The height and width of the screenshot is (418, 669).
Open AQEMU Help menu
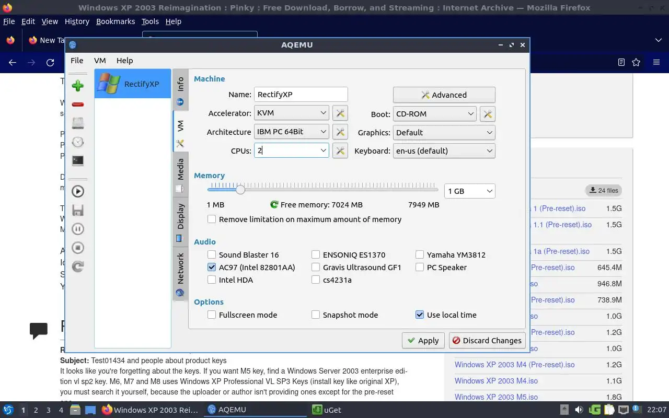click(x=124, y=61)
